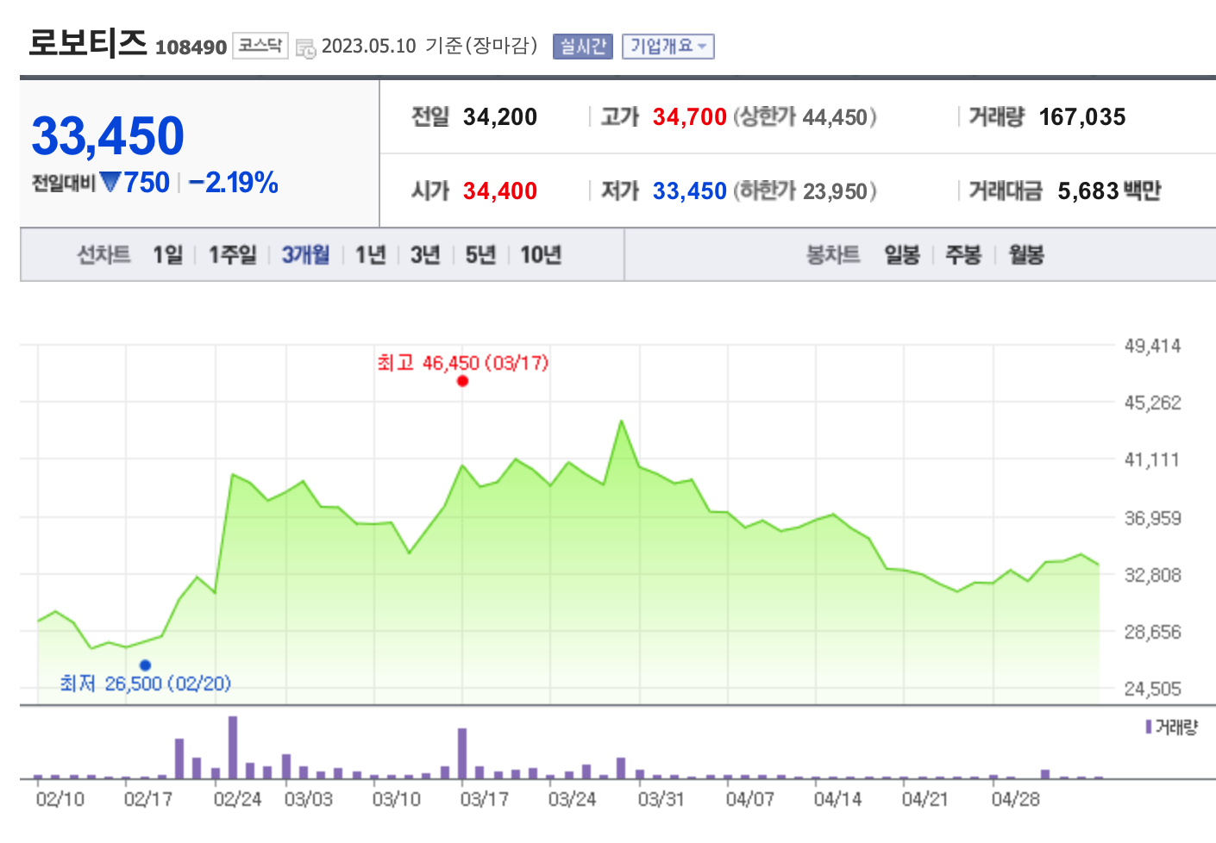Click the 04/28 date axis label
The height and width of the screenshot is (843, 1216).
pos(1016,799)
